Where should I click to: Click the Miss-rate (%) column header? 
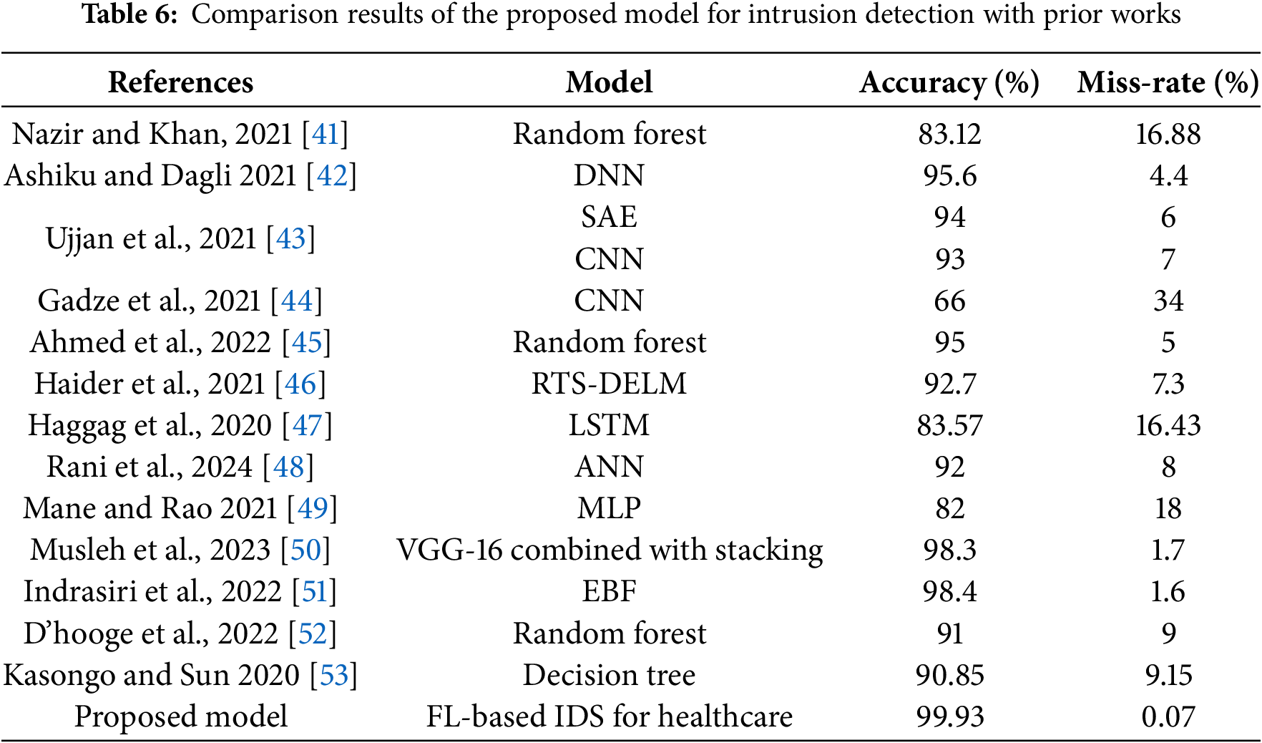(x=1168, y=82)
